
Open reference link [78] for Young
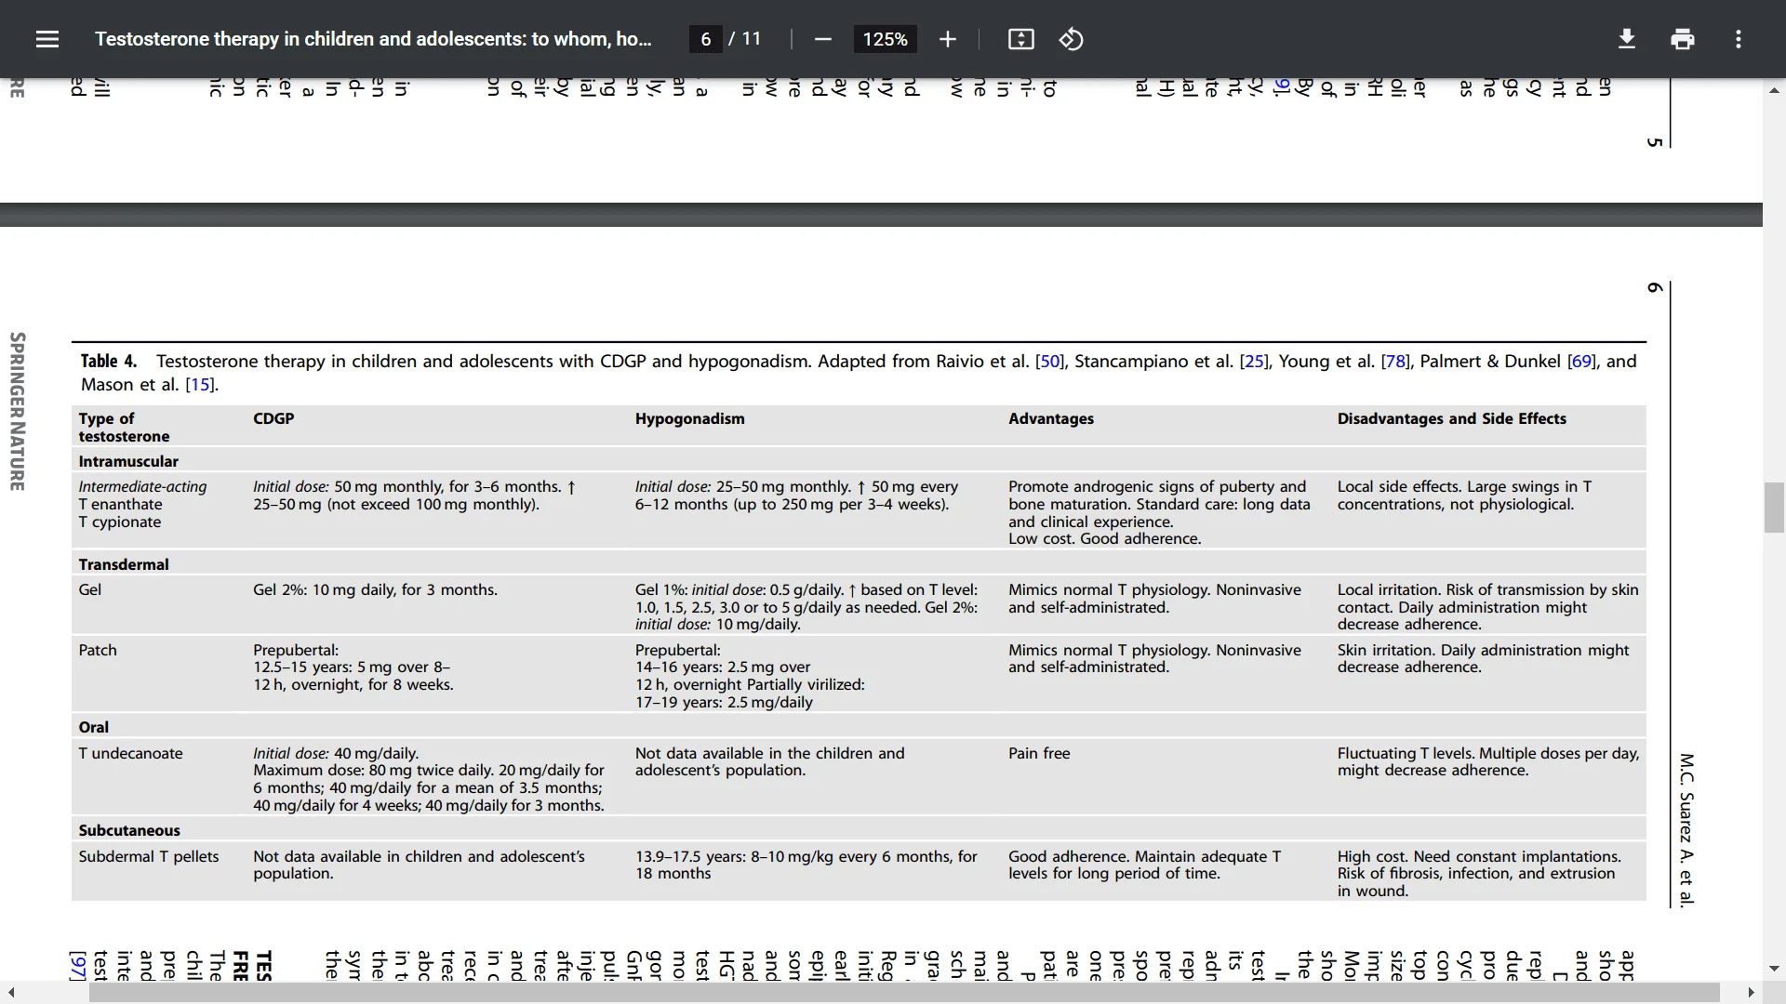click(x=1395, y=362)
